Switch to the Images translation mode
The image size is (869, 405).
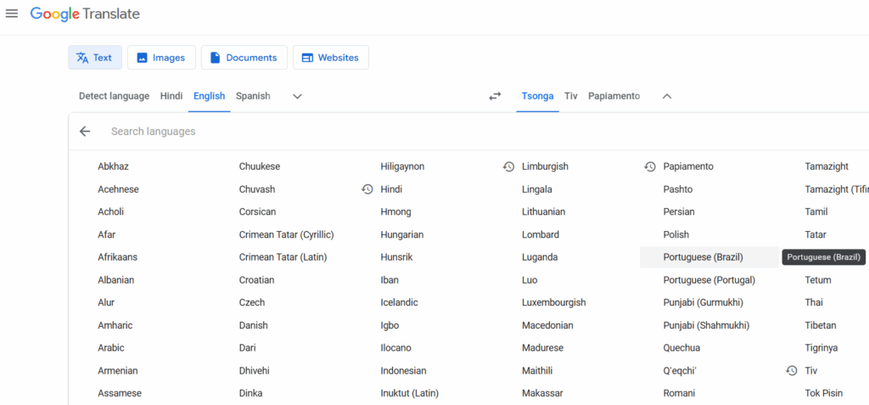[161, 58]
